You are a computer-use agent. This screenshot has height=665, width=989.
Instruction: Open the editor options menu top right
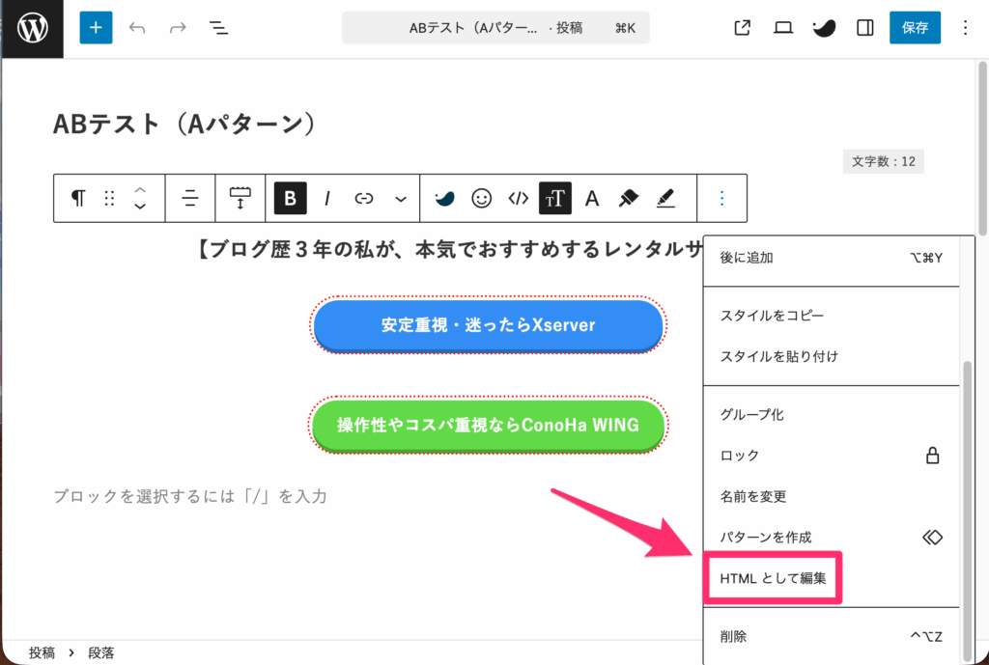[x=965, y=27]
